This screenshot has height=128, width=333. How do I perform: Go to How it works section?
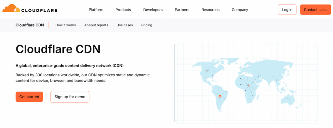coord(66,25)
